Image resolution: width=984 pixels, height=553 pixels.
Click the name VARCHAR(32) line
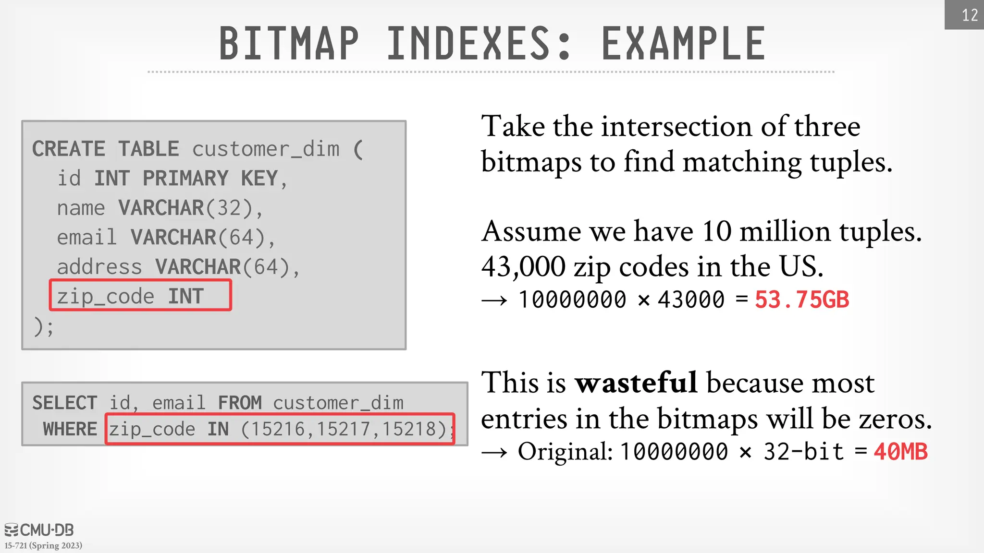point(160,208)
